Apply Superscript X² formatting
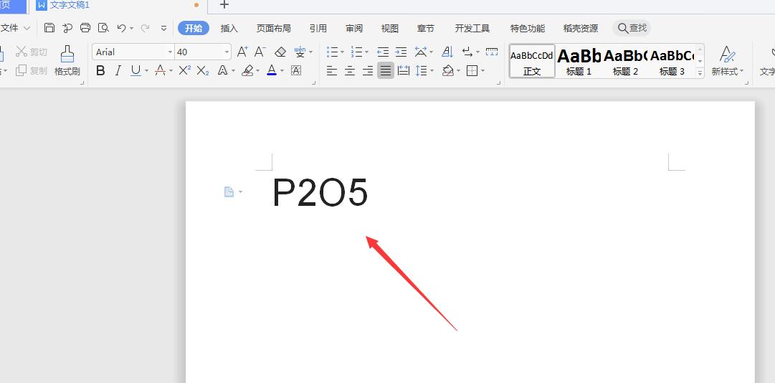The height and width of the screenshot is (383, 775). 184,70
